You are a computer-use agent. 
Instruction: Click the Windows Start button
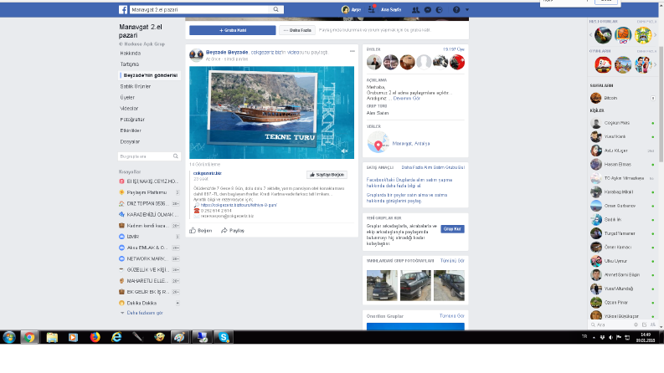tap(9, 337)
